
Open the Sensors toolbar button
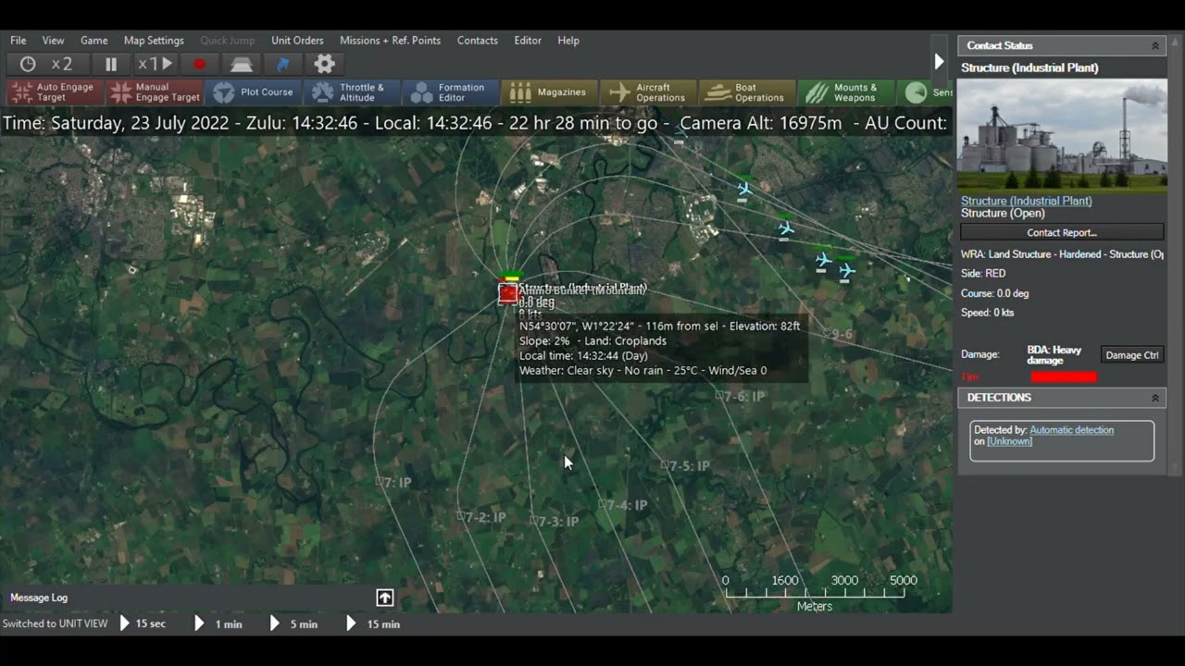click(x=926, y=92)
